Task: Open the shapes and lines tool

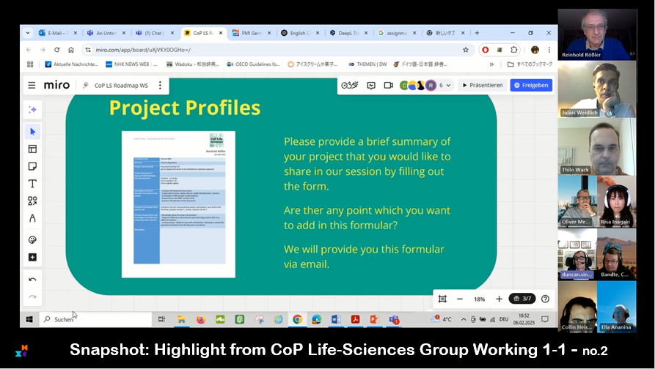Action: click(x=32, y=201)
